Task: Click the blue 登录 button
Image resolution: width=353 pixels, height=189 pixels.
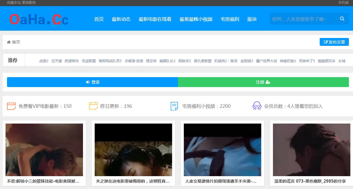Action: [92, 82]
